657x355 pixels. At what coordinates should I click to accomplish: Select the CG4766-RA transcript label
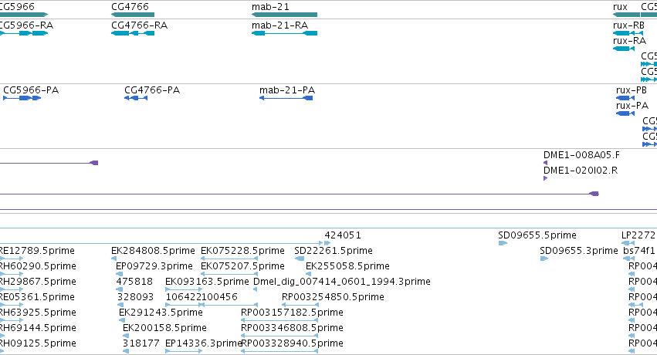tap(139, 25)
